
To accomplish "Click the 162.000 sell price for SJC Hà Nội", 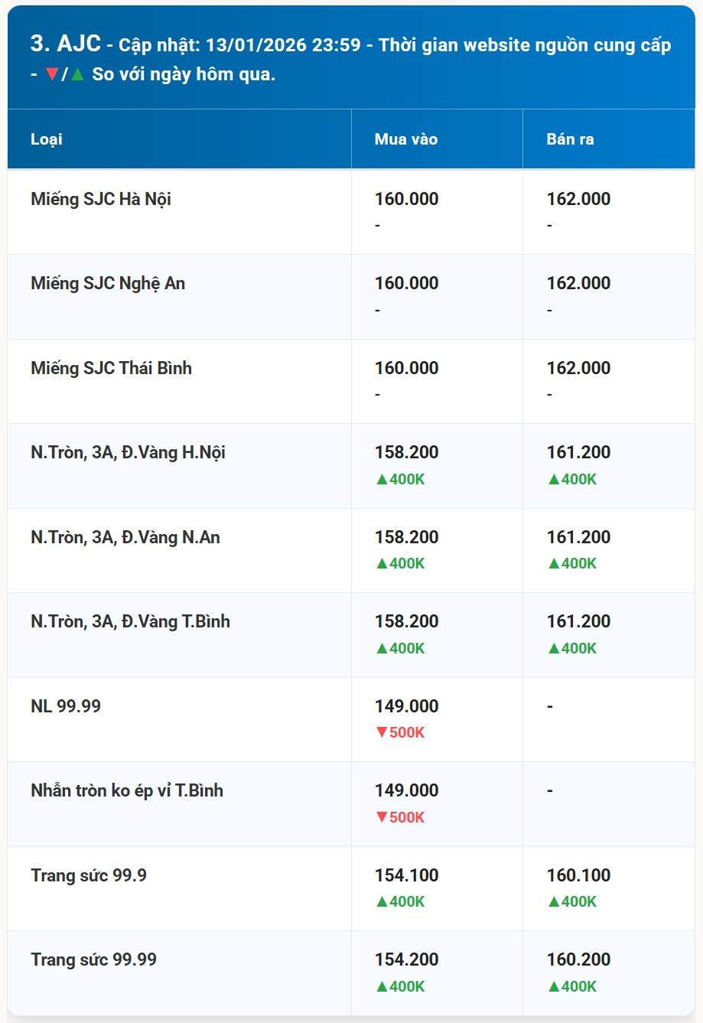I will pyautogui.click(x=579, y=199).
